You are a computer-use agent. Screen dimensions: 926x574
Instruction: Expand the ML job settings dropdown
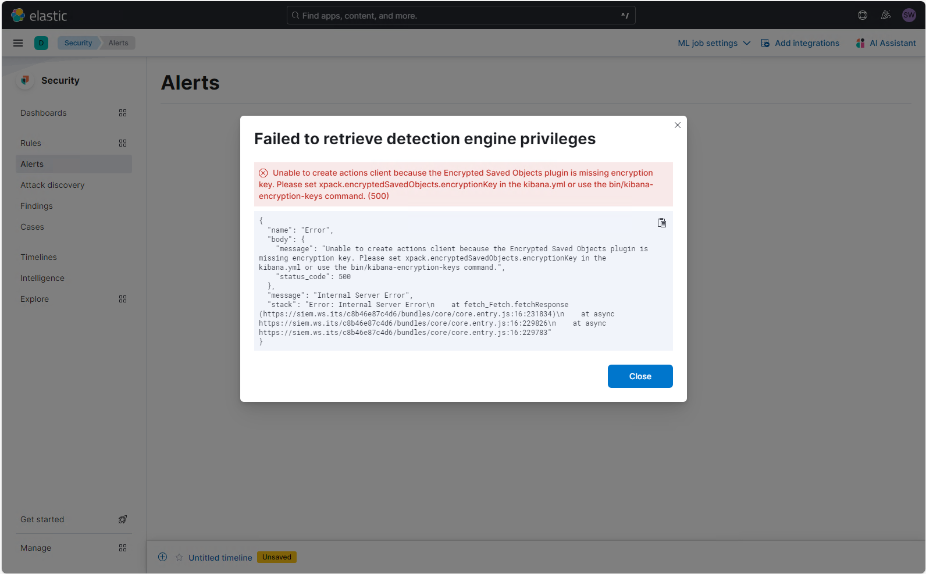(714, 43)
